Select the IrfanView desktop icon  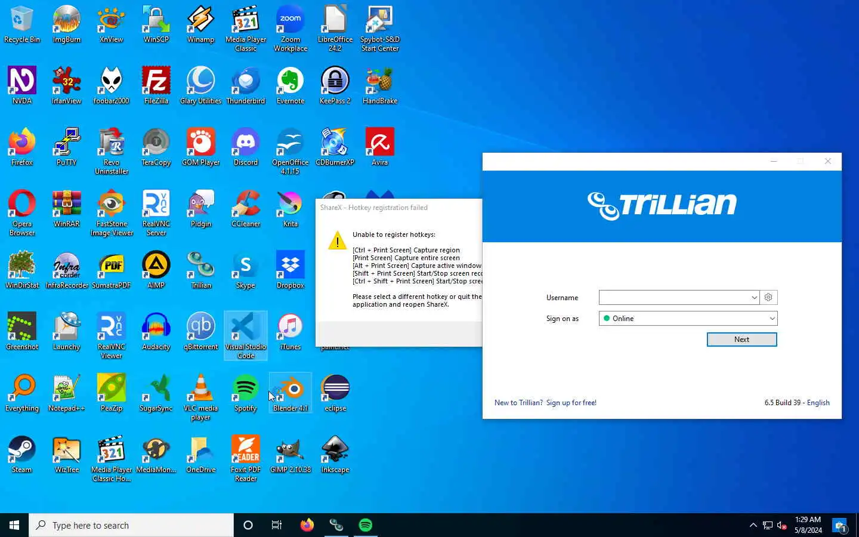67,86
